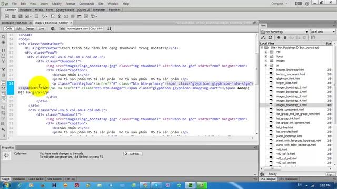The width and height of the screenshot is (337, 189).
Task: Toggle Live view button
Action: (41, 29)
